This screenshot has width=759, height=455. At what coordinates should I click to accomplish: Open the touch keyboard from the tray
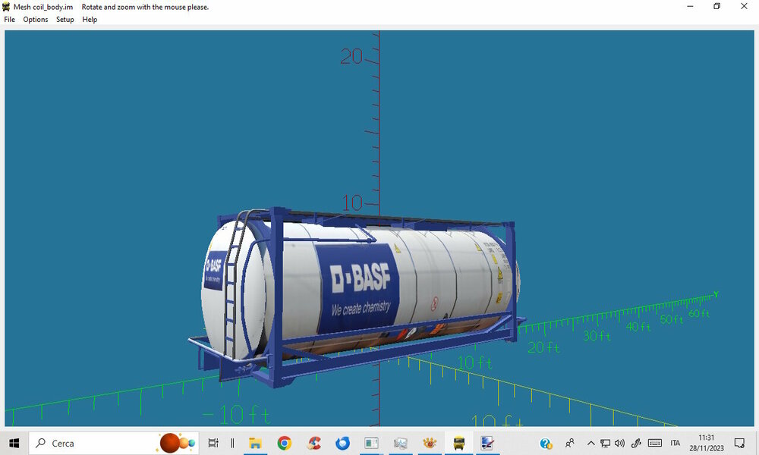click(x=655, y=443)
